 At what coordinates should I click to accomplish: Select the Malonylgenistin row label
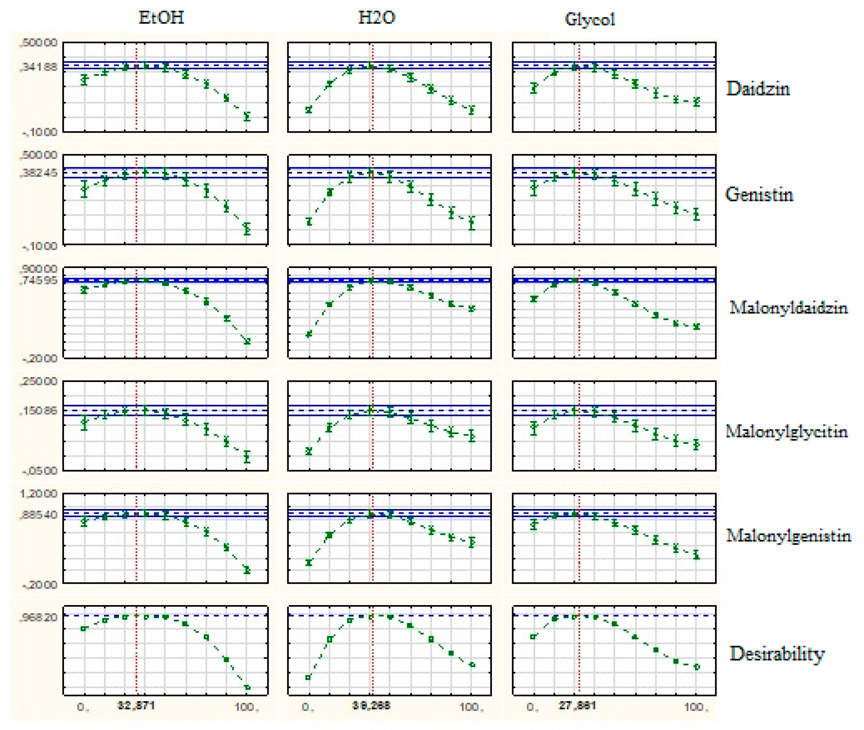[x=788, y=535]
